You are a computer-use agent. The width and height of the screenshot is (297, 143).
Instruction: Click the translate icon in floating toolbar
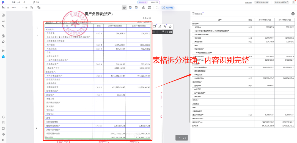(165, 26)
